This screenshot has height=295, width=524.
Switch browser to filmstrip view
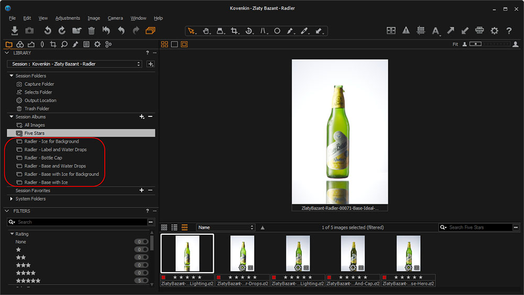tap(184, 227)
